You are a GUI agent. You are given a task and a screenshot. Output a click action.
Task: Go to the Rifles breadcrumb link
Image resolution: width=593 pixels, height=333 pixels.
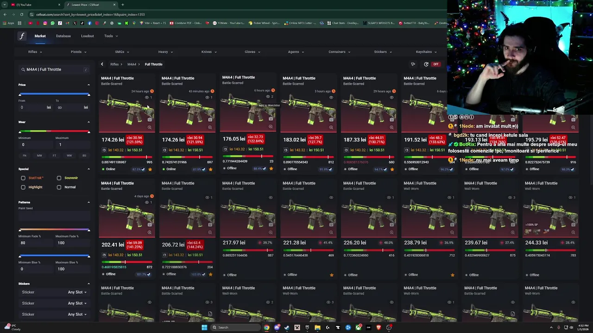(x=114, y=64)
